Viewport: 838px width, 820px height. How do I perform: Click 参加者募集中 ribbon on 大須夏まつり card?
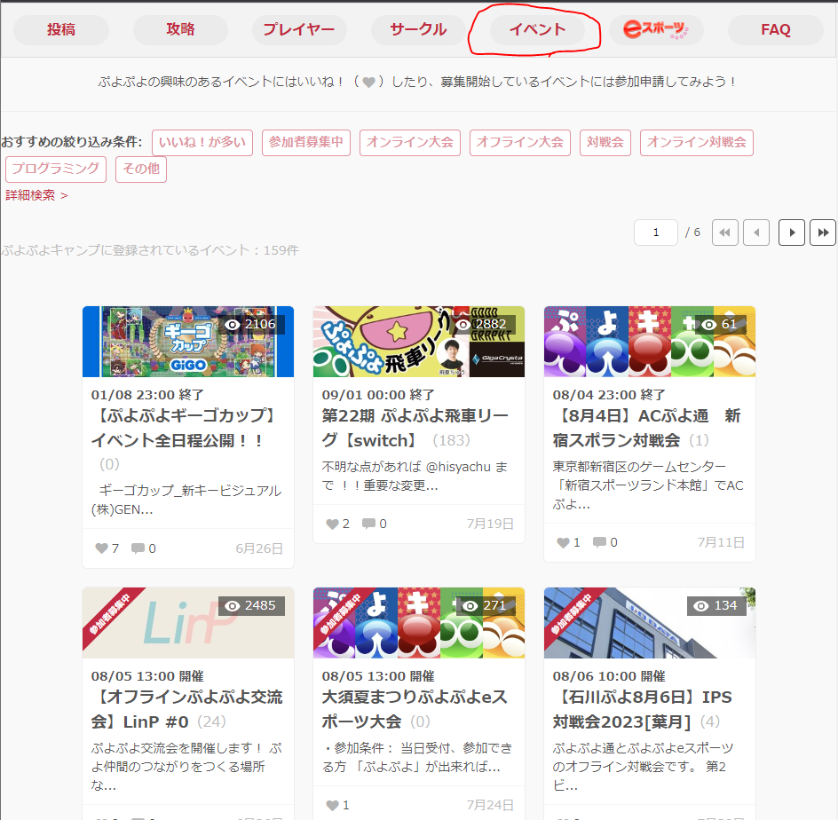coord(341,614)
